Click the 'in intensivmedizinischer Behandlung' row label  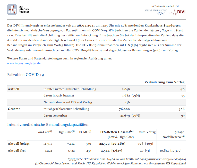pyautogui.click(x=70, y=89)
